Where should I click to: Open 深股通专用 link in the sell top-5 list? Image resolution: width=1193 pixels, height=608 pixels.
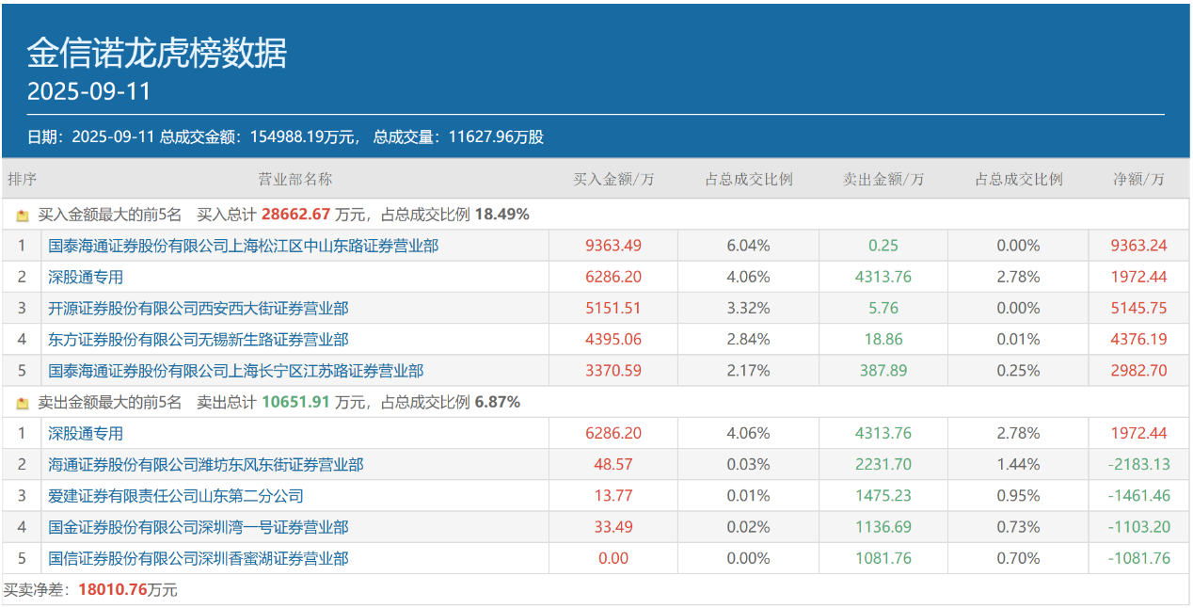point(86,433)
